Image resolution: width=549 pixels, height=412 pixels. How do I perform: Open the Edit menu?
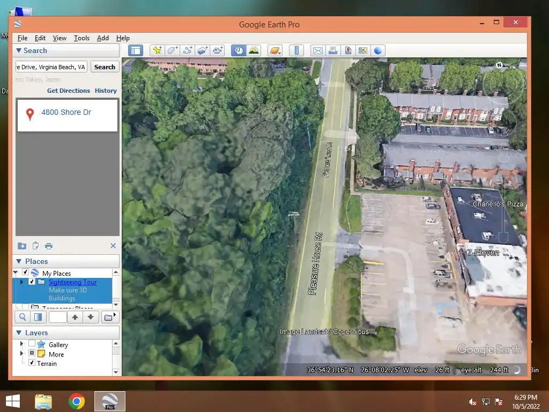[40, 38]
